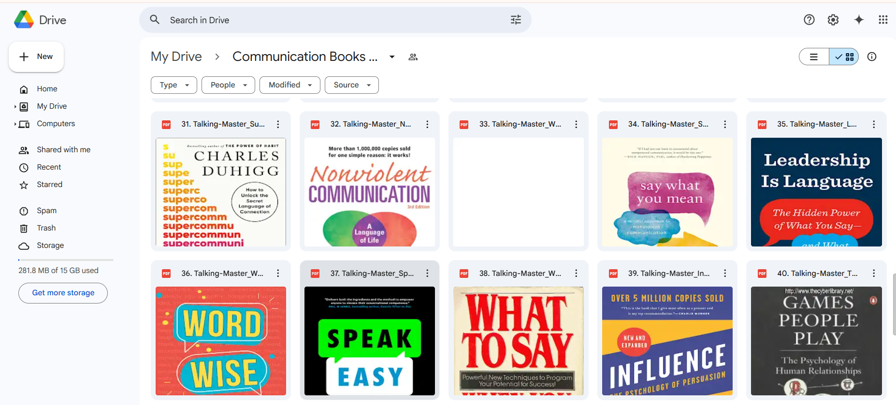Screen dimensions: 896x405
Task: Click the search magnifier icon
Action: pyautogui.click(x=155, y=20)
